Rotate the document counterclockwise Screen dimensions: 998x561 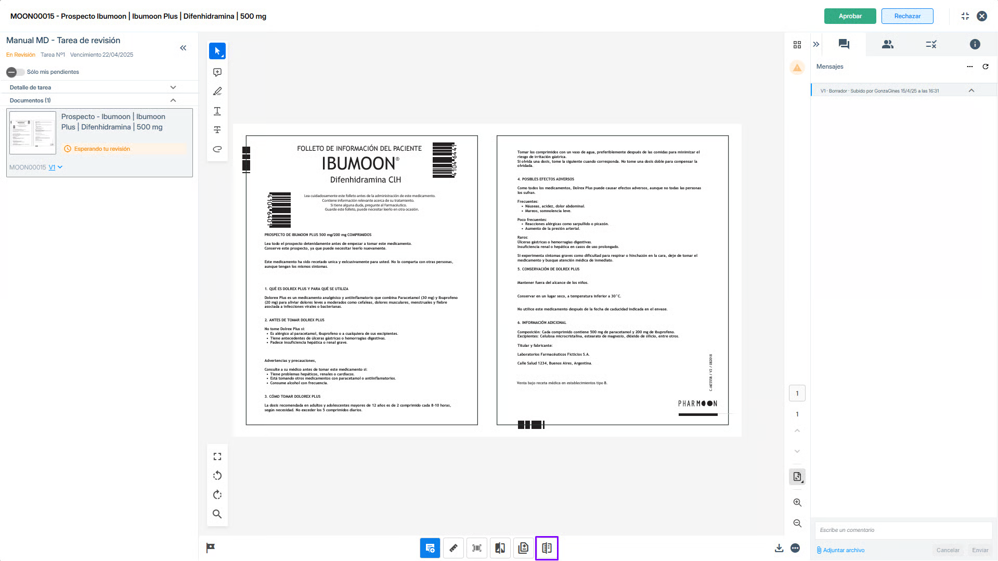pos(217,476)
